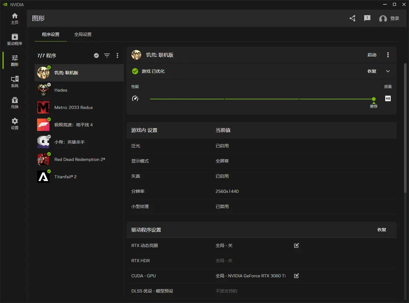Click the 小型纹理 setting row
Image resolution: width=409 pixels, height=303 pixels.
(262, 206)
